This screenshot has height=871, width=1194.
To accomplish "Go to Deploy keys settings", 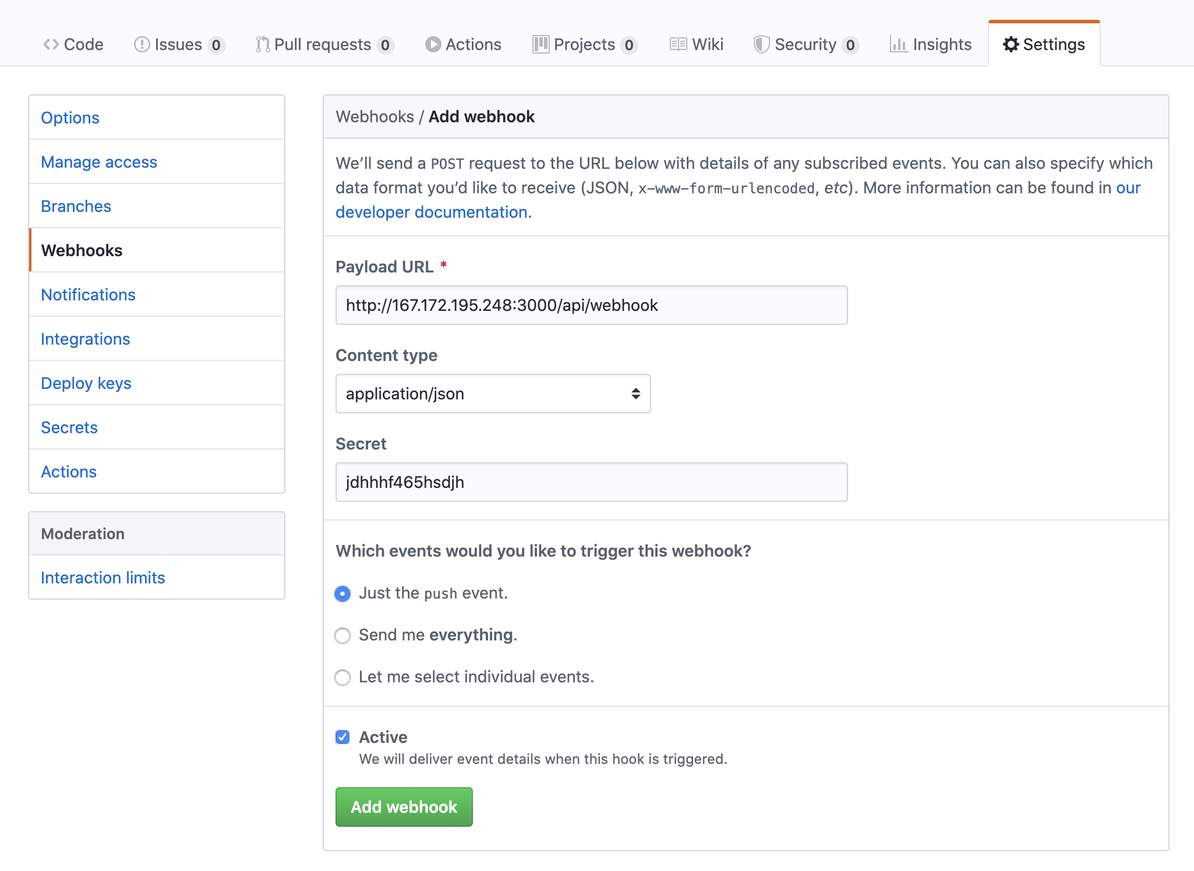I will coord(157,383).
